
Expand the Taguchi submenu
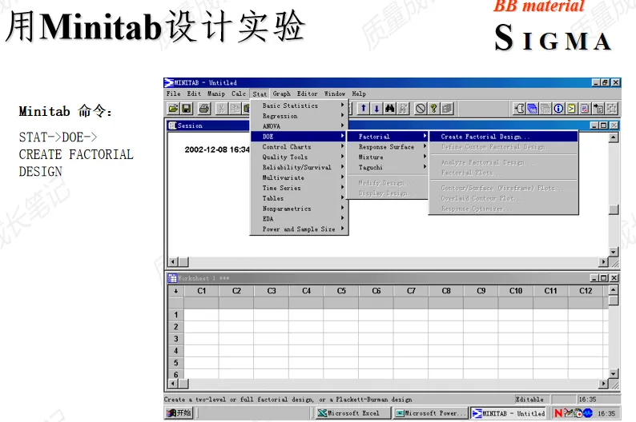pyautogui.click(x=388, y=167)
